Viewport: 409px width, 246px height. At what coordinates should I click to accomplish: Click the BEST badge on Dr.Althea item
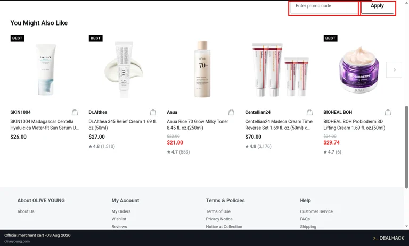point(95,38)
